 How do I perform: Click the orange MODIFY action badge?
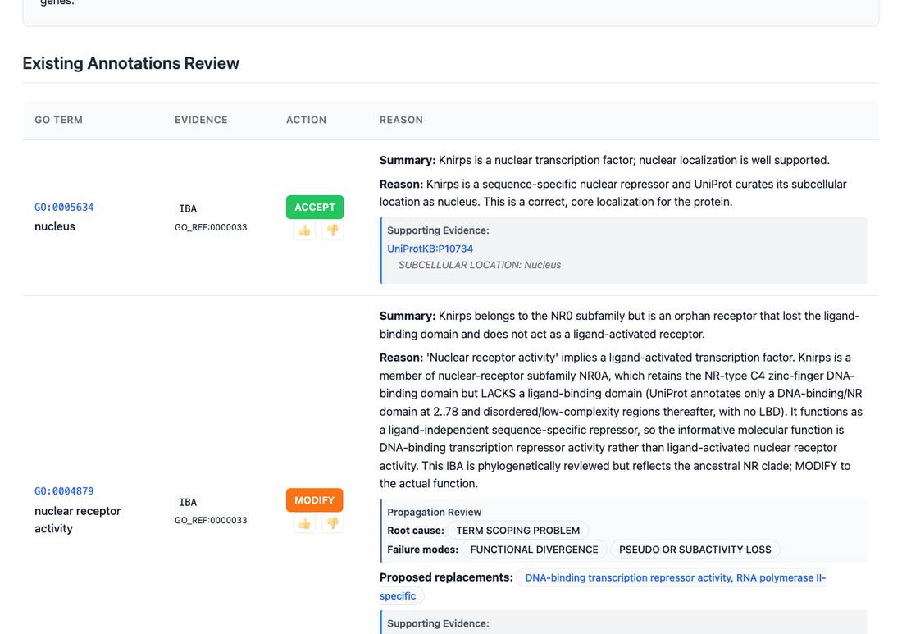(314, 500)
